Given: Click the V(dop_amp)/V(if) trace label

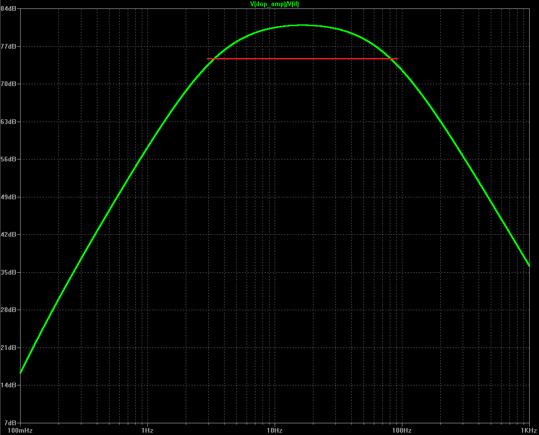Looking at the screenshot, I should (275, 4).
